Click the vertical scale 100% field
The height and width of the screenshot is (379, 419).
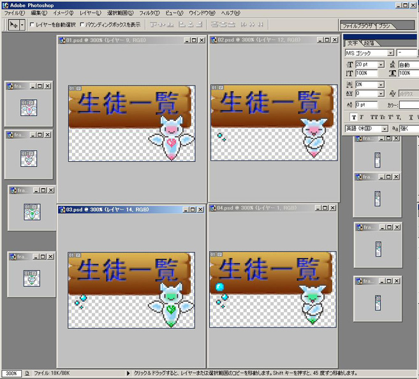coord(367,73)
